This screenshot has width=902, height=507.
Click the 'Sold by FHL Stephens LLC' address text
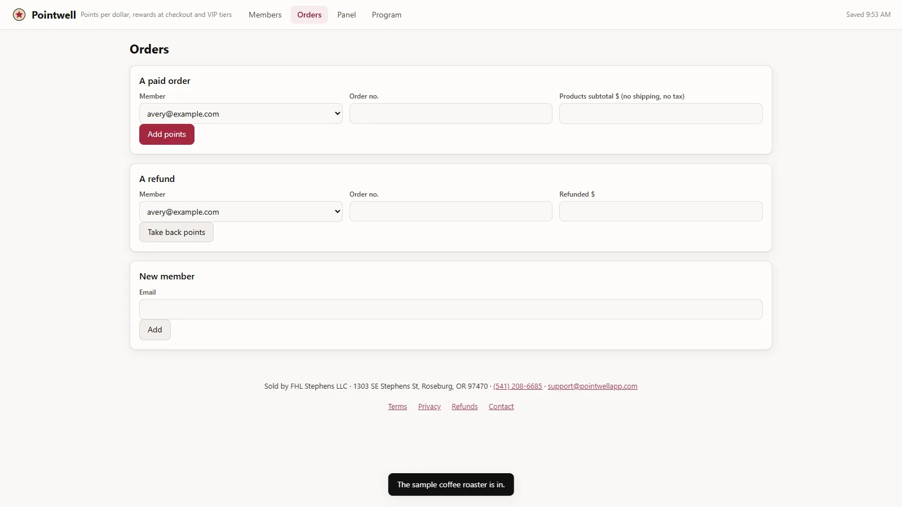376,386
